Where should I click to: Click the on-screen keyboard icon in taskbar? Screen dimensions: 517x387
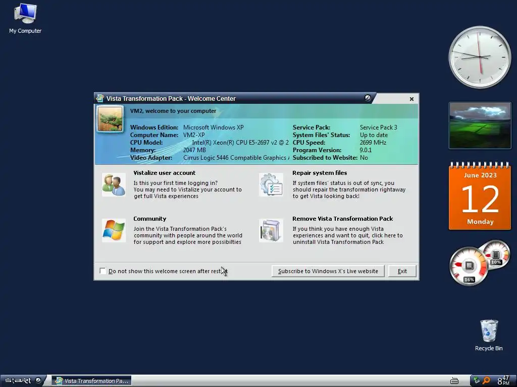454,381
